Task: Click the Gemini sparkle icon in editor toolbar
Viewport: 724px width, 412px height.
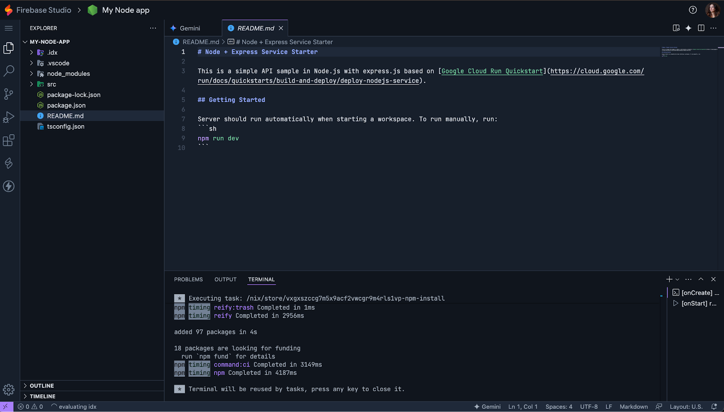Action: point(688,28)
